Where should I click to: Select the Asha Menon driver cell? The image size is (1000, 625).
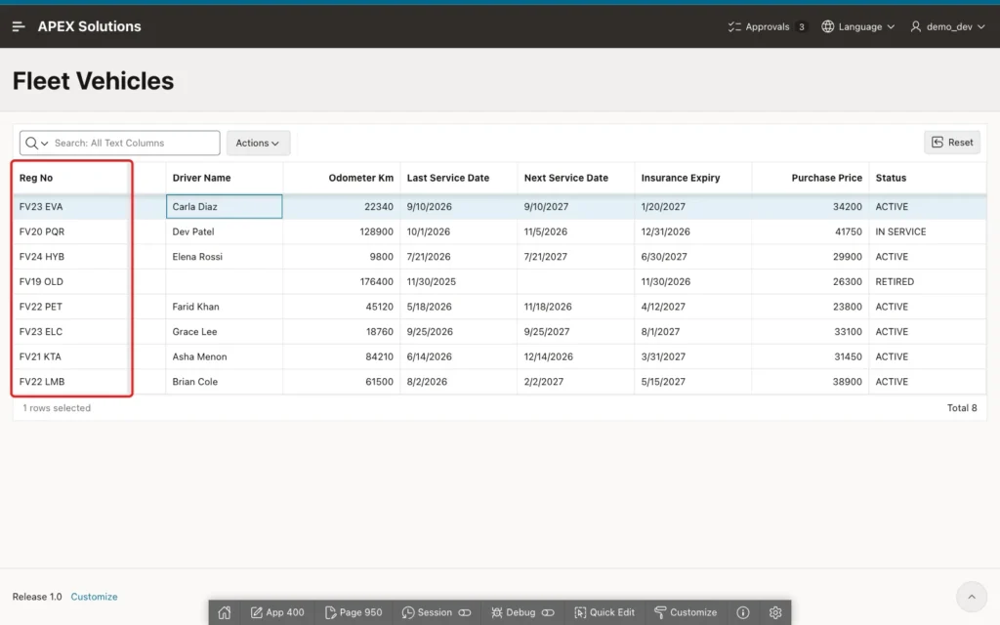pyautogui.click(x=224, y=356)
